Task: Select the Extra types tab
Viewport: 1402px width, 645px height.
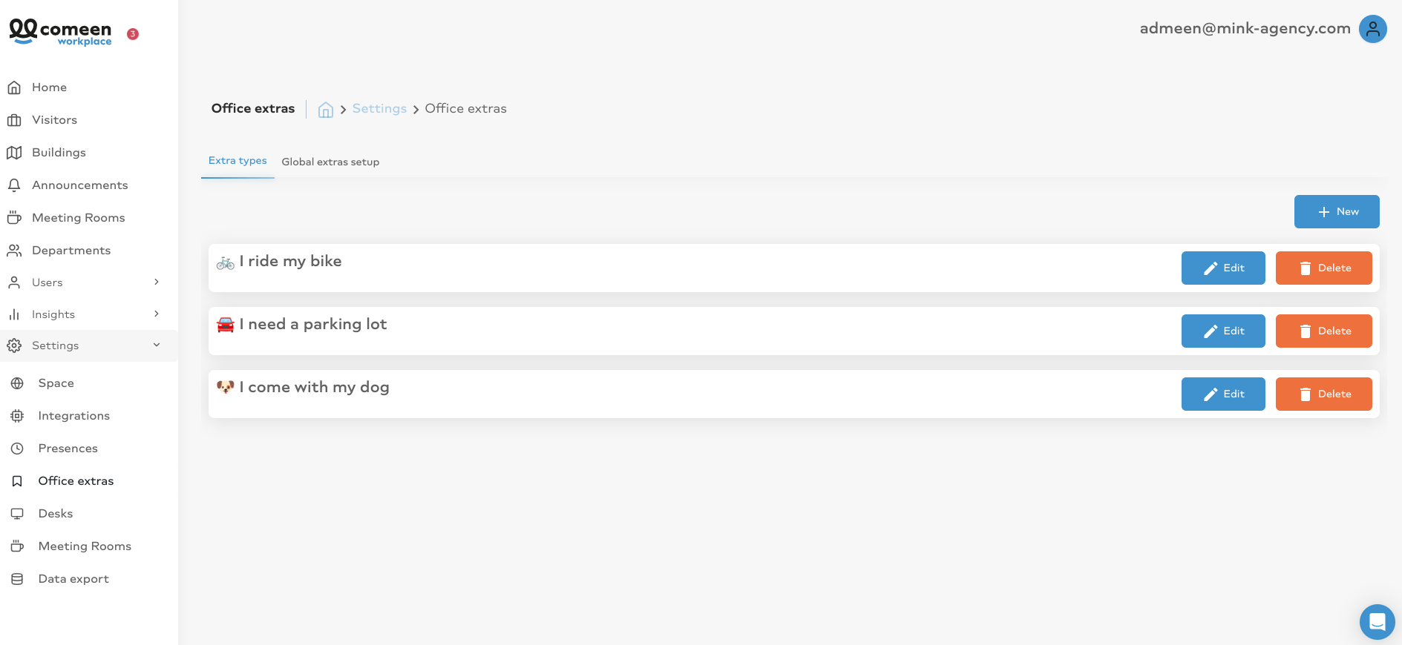Action: pos(238,161)
